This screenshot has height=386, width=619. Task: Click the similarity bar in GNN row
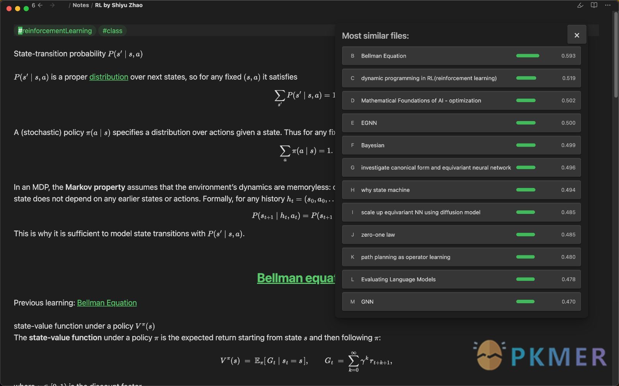tap(525, 302)
